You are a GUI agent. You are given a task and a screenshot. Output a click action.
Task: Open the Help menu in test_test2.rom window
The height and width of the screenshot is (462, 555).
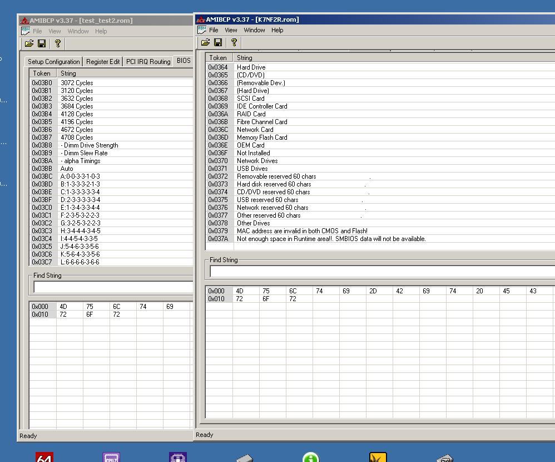click(x=101, y=31)
